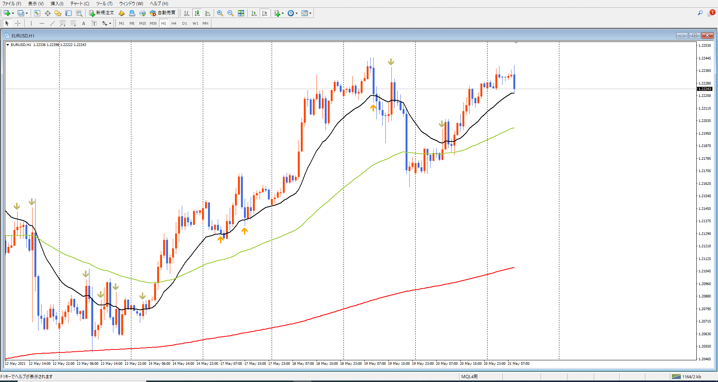Image resolution: width=718 pixels, height=382 pixels.
Task: Click the 新規注文 new order button
Action: pyautogui.click(x=101, y=13)
